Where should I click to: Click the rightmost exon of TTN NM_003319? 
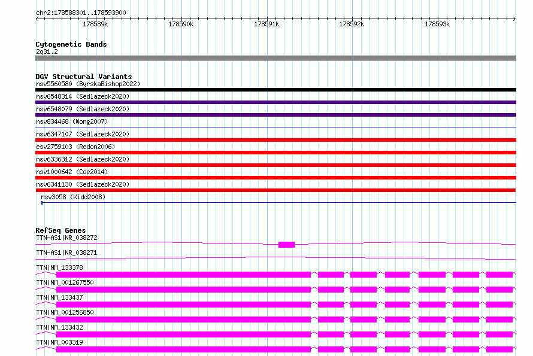tap(499, 349)
